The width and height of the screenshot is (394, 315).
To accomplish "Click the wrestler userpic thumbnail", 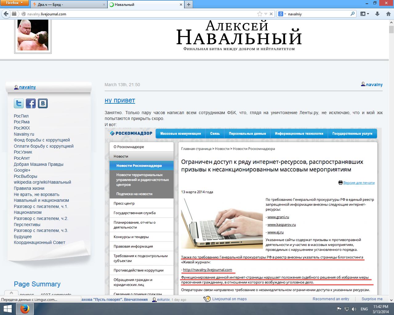I will pyautogui.click(x=33, y=35).
